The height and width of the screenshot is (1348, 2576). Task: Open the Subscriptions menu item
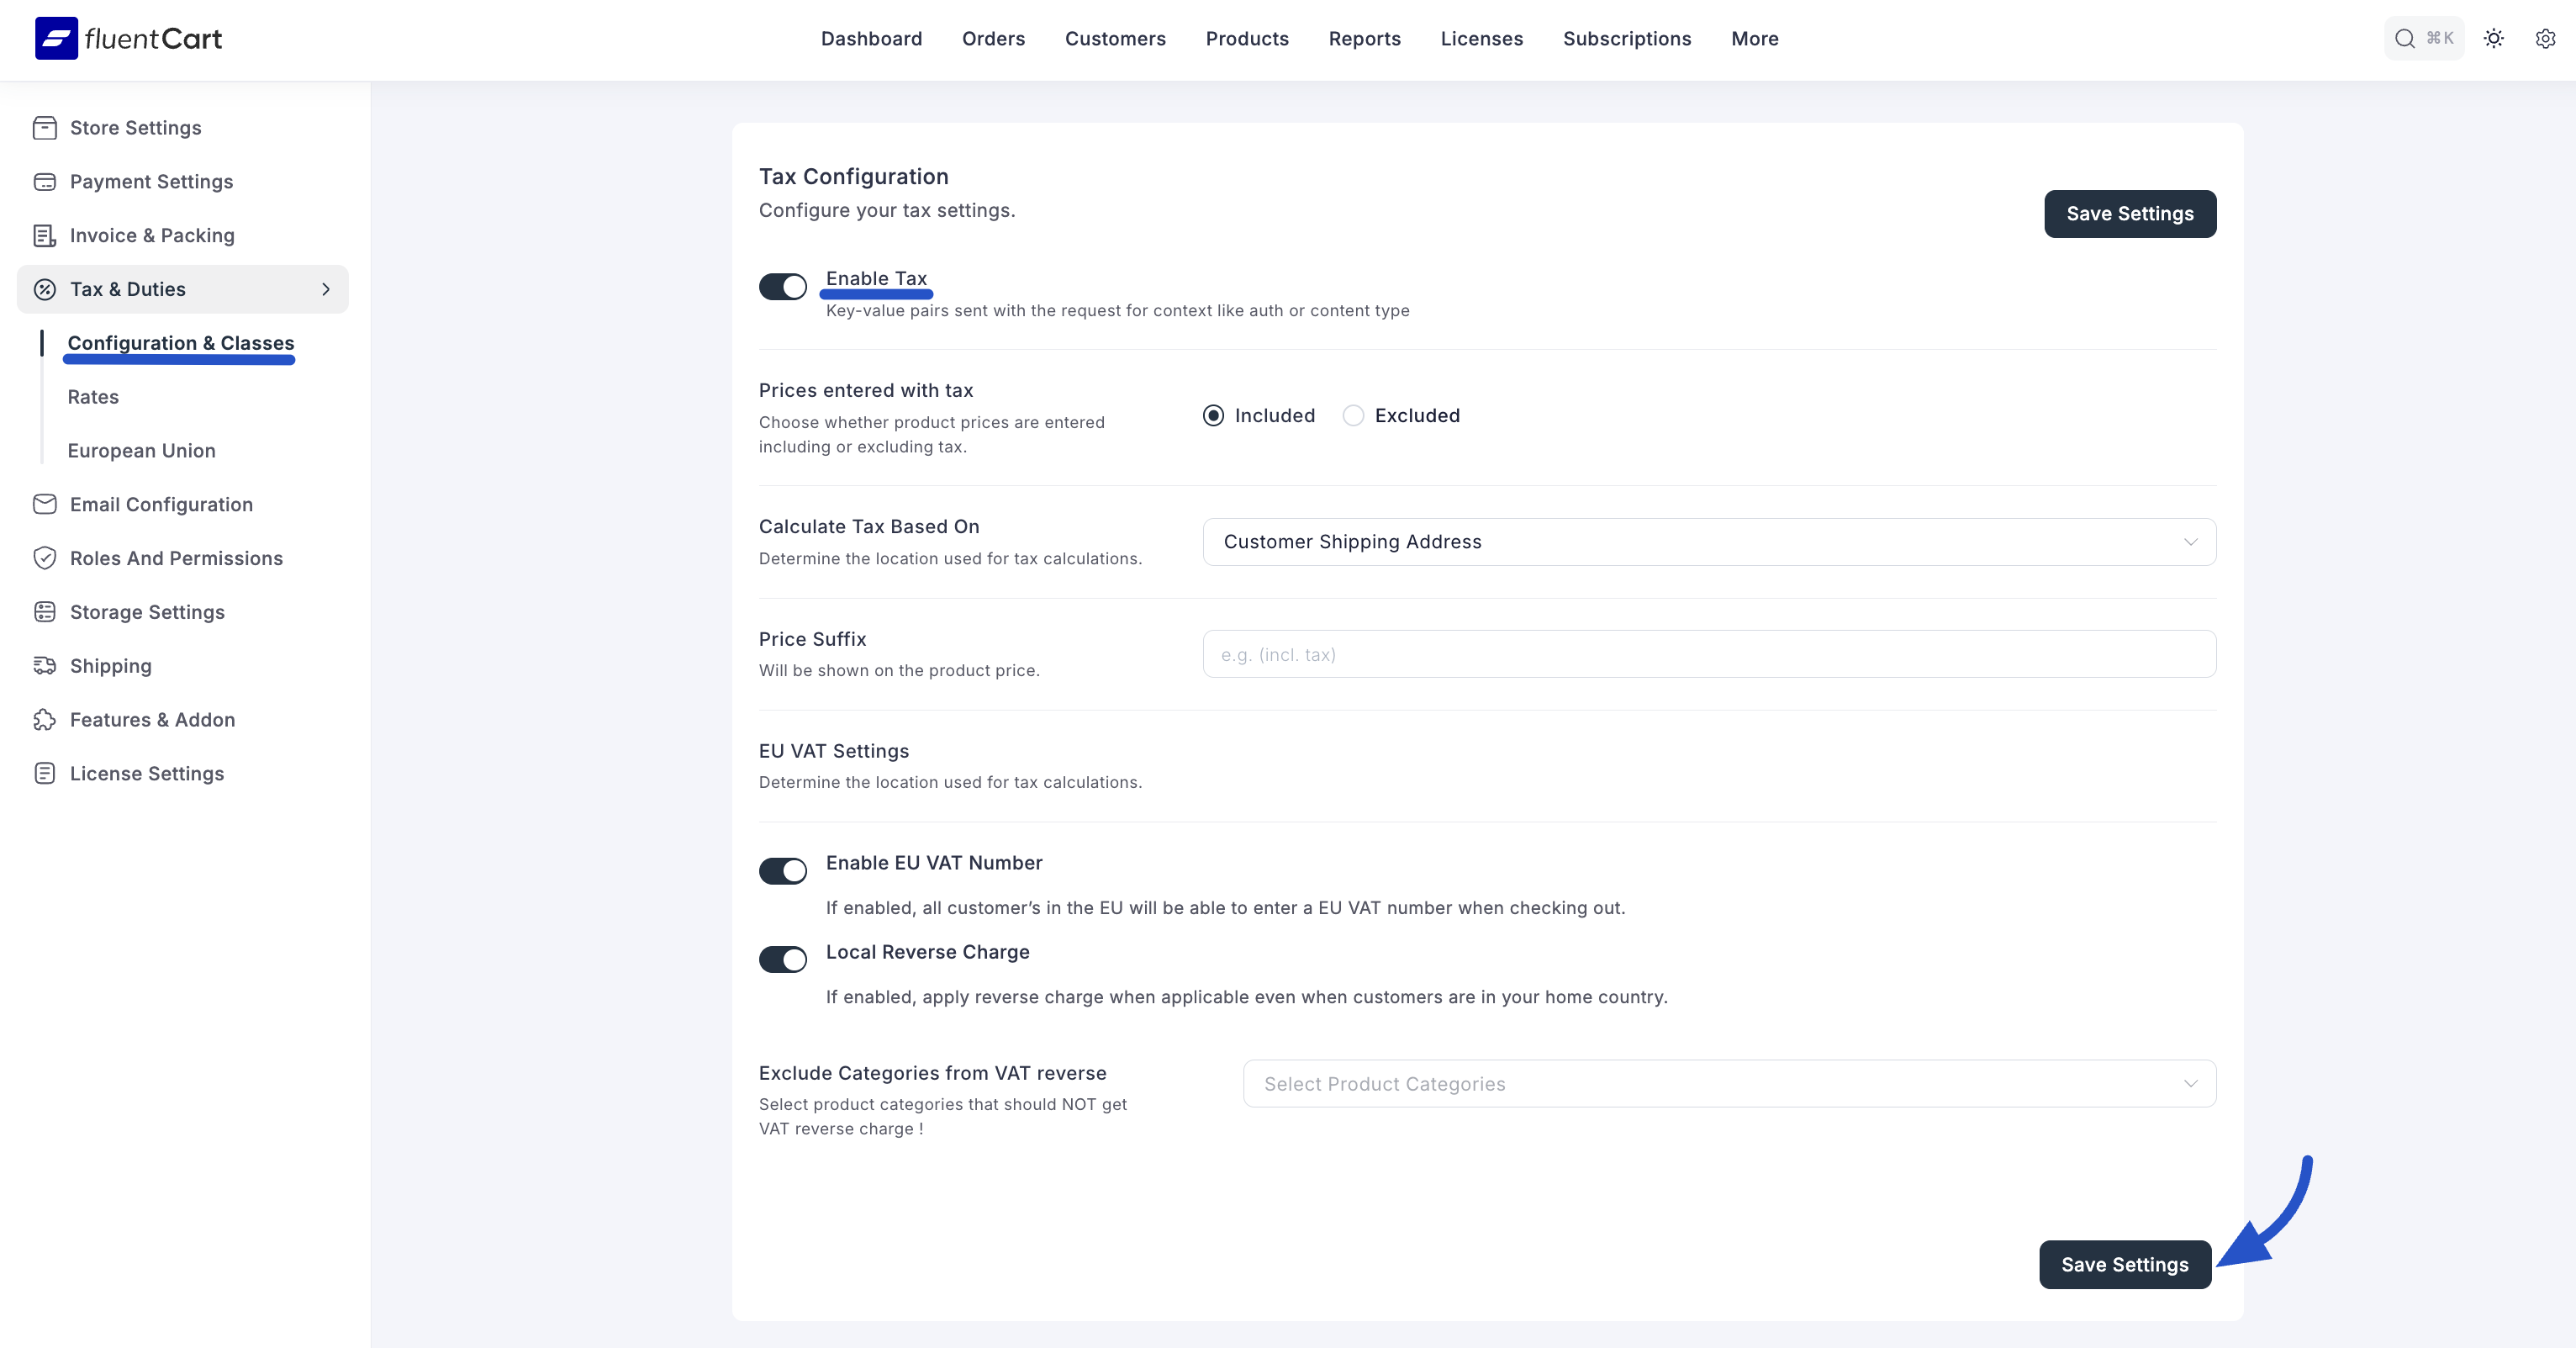point(1626,39)
